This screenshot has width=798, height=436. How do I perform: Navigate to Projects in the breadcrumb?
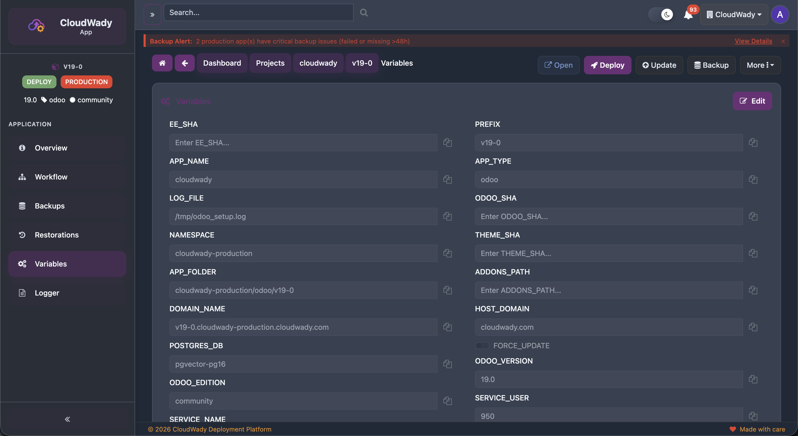[270, 63]
